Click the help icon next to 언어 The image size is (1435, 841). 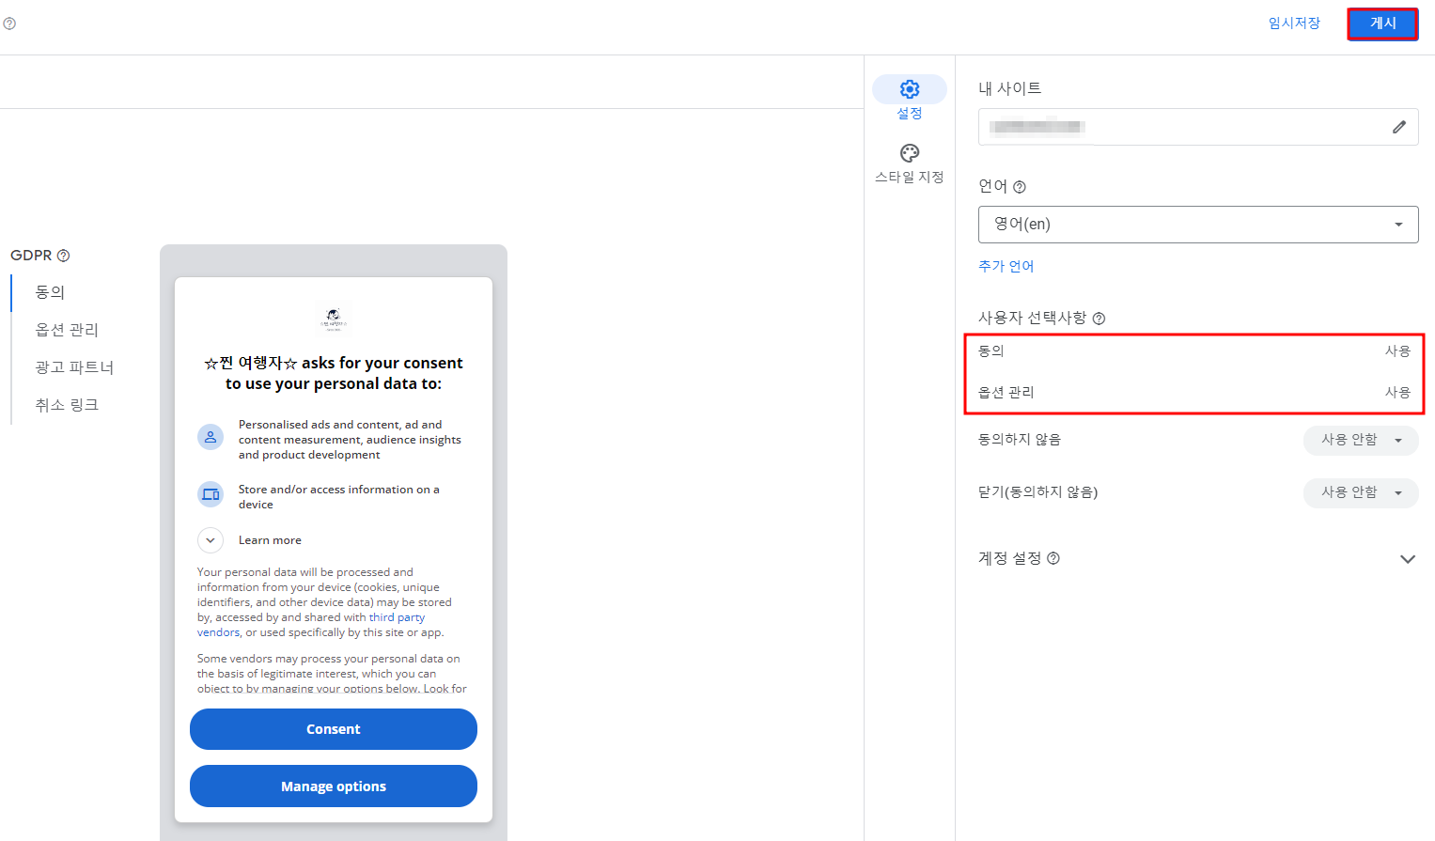pos(1021,186)
